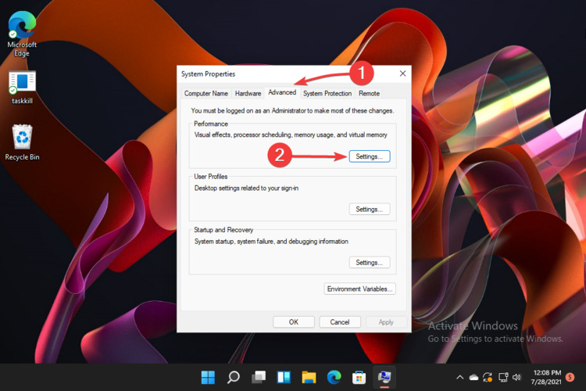The width and height of the screenshot is (586, 391).
Task: Launch File Explorer from the taskbar
Action: click(x=308, y=378)
